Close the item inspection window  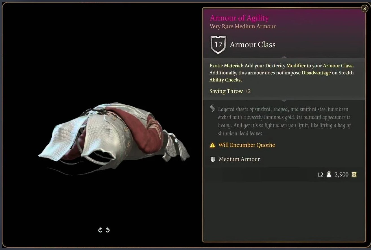[x=365, y=9]
